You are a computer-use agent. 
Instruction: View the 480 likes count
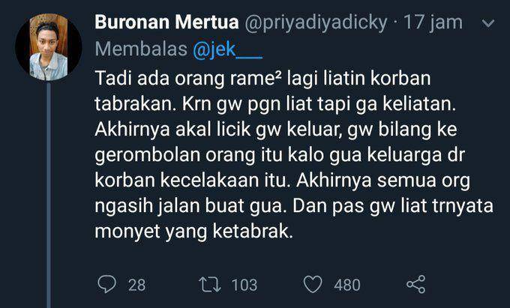347,285
